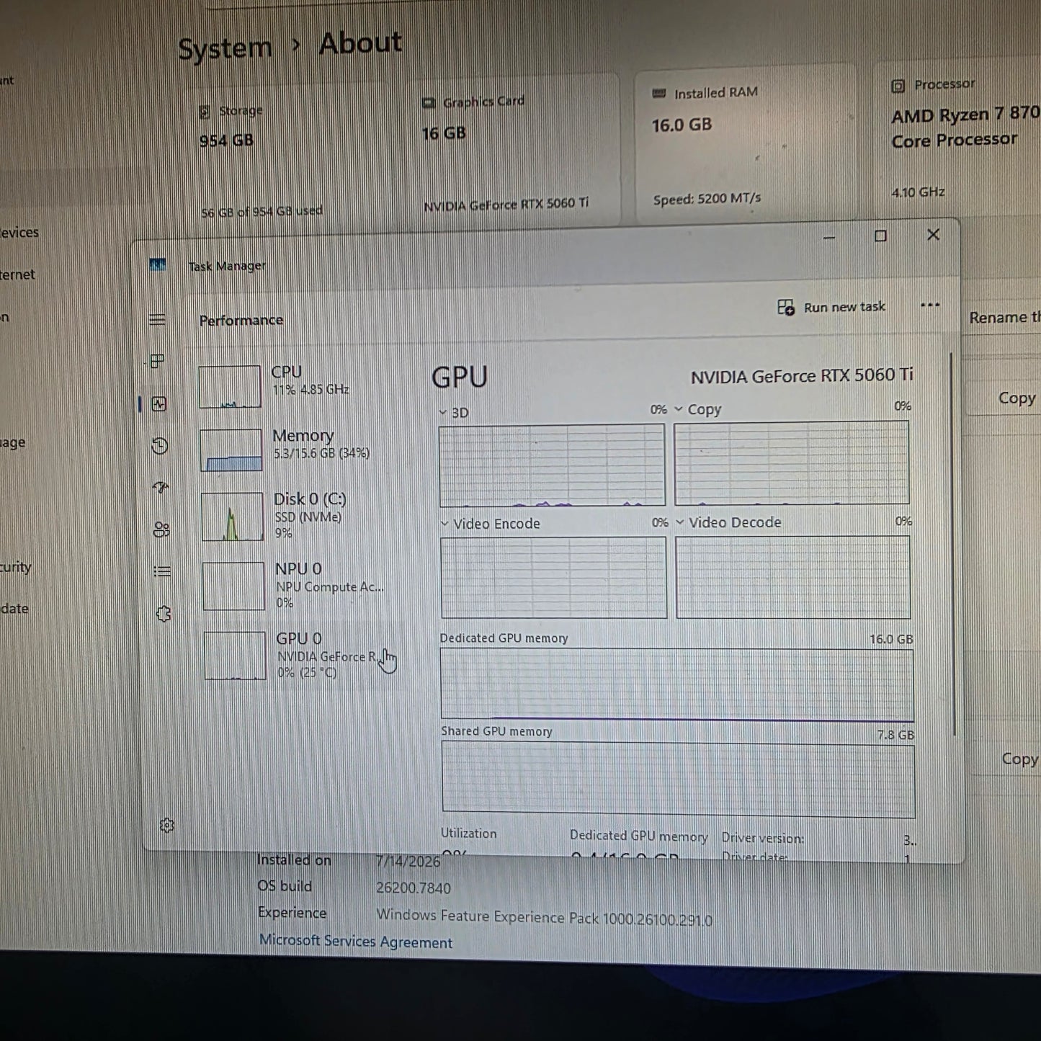The height and width of the screenshot is (1041, 1041).
Task: Select Performance page icon in sidebar
Action: coord(159,404)
